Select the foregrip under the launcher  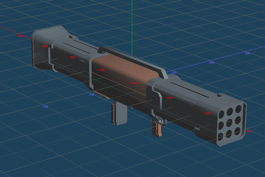(x=119, y=113)
